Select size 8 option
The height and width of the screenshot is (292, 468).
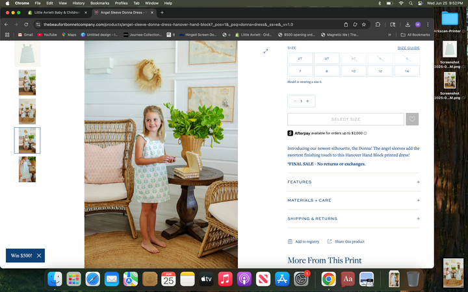(x=327, y=71)
